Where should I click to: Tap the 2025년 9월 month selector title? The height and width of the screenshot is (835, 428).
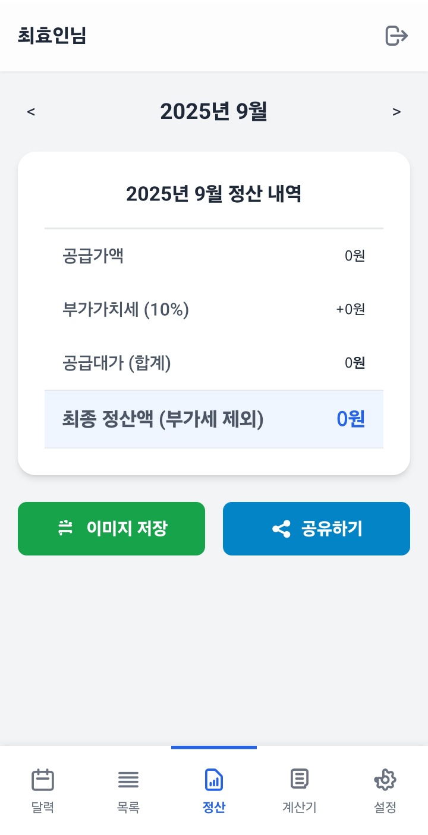click(x=213, y=112)
